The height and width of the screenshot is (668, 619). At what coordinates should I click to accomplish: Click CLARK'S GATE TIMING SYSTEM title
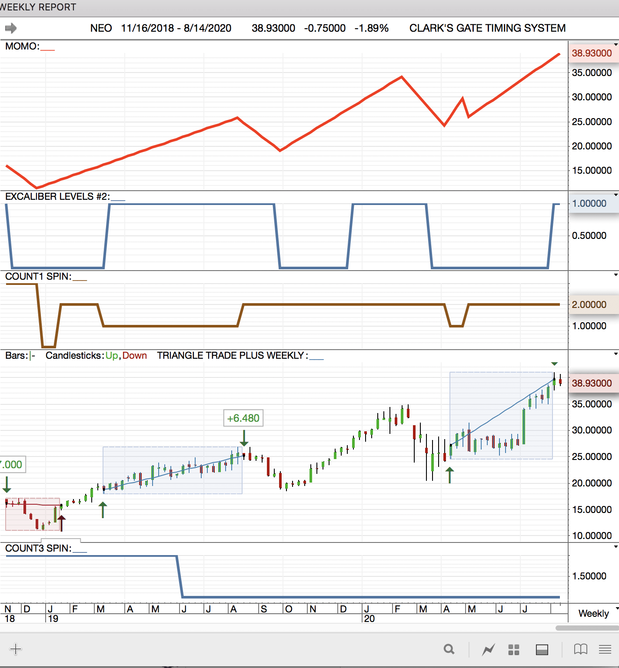(x=487, y=28)
